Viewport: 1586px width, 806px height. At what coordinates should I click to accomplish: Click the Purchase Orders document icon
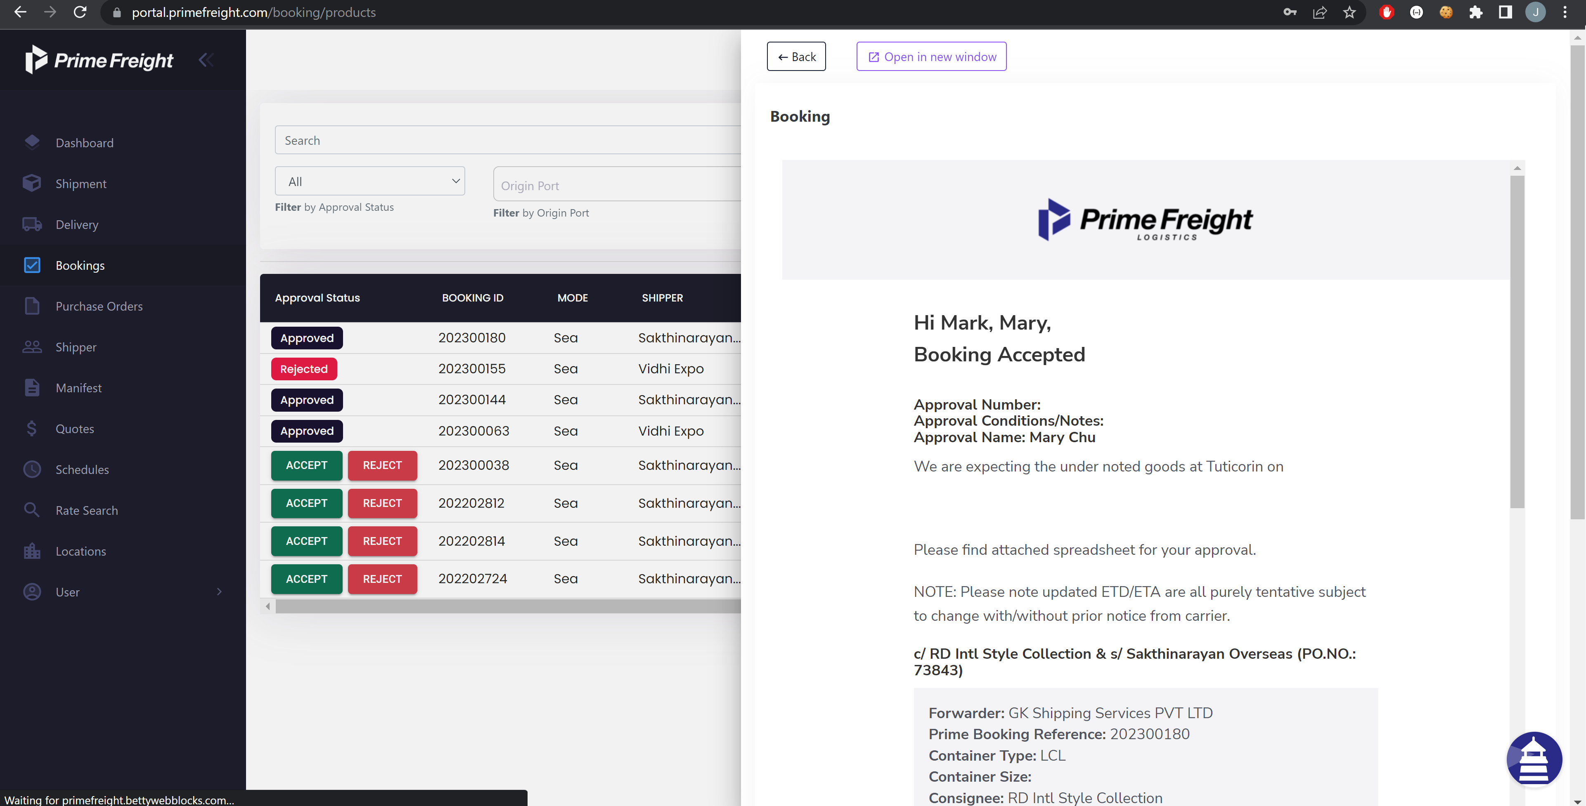click(32, 306)
